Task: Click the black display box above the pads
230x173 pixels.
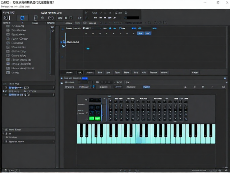Action: pos(95,100)
